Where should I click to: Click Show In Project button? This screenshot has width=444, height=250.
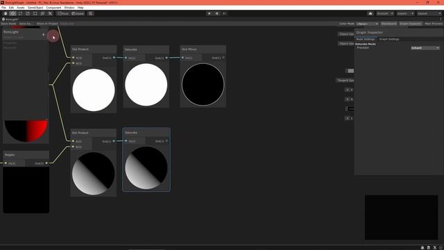point(47,24)
